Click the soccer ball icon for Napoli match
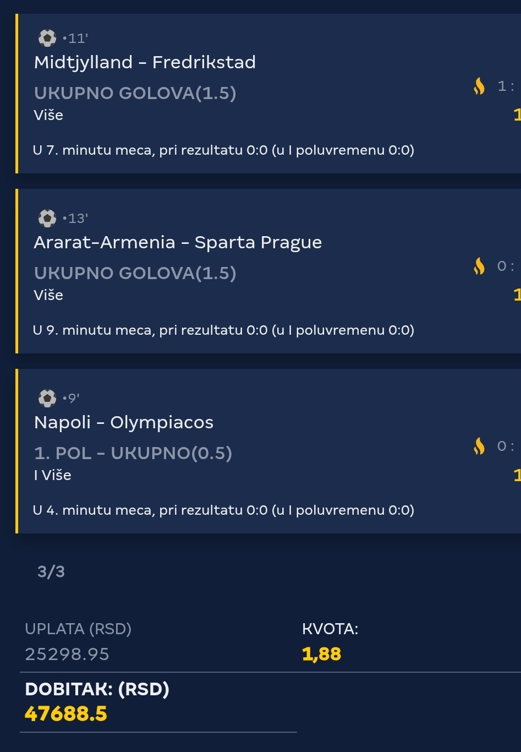The image size is (521, 752). tap(47, 398)
